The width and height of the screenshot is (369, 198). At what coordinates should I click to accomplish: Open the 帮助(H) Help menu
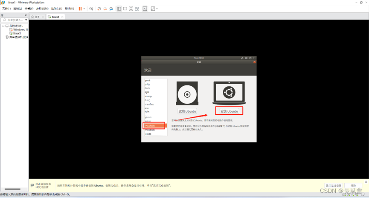70,8
